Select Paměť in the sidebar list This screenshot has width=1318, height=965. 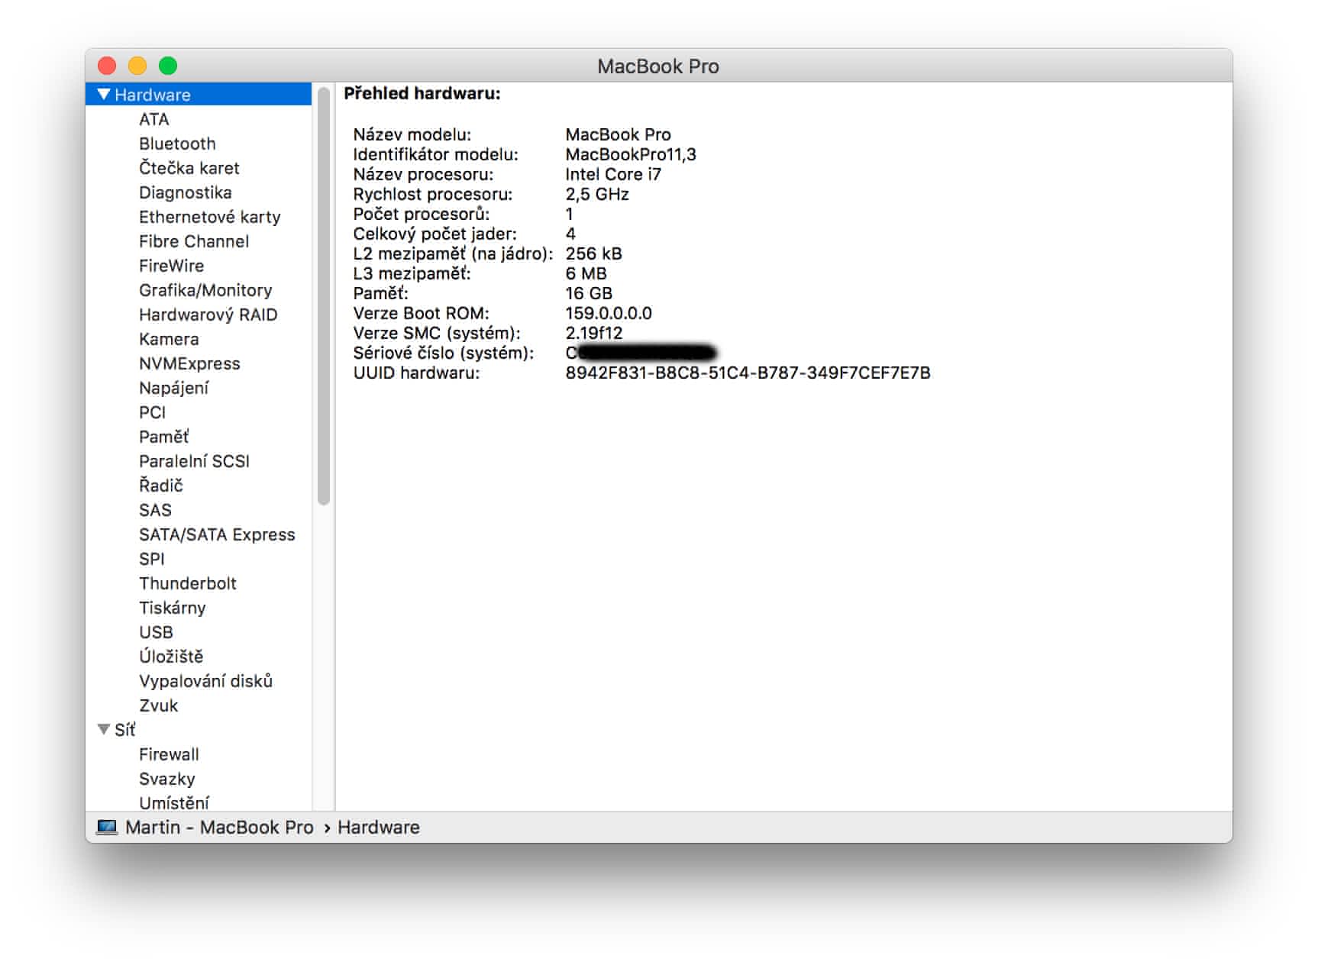(164, 437)
